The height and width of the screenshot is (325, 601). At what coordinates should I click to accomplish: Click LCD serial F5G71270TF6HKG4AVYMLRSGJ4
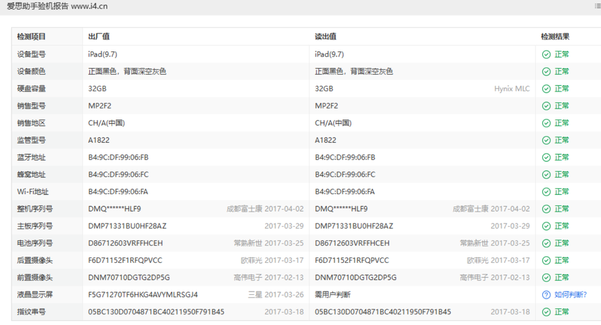[143, 295]
